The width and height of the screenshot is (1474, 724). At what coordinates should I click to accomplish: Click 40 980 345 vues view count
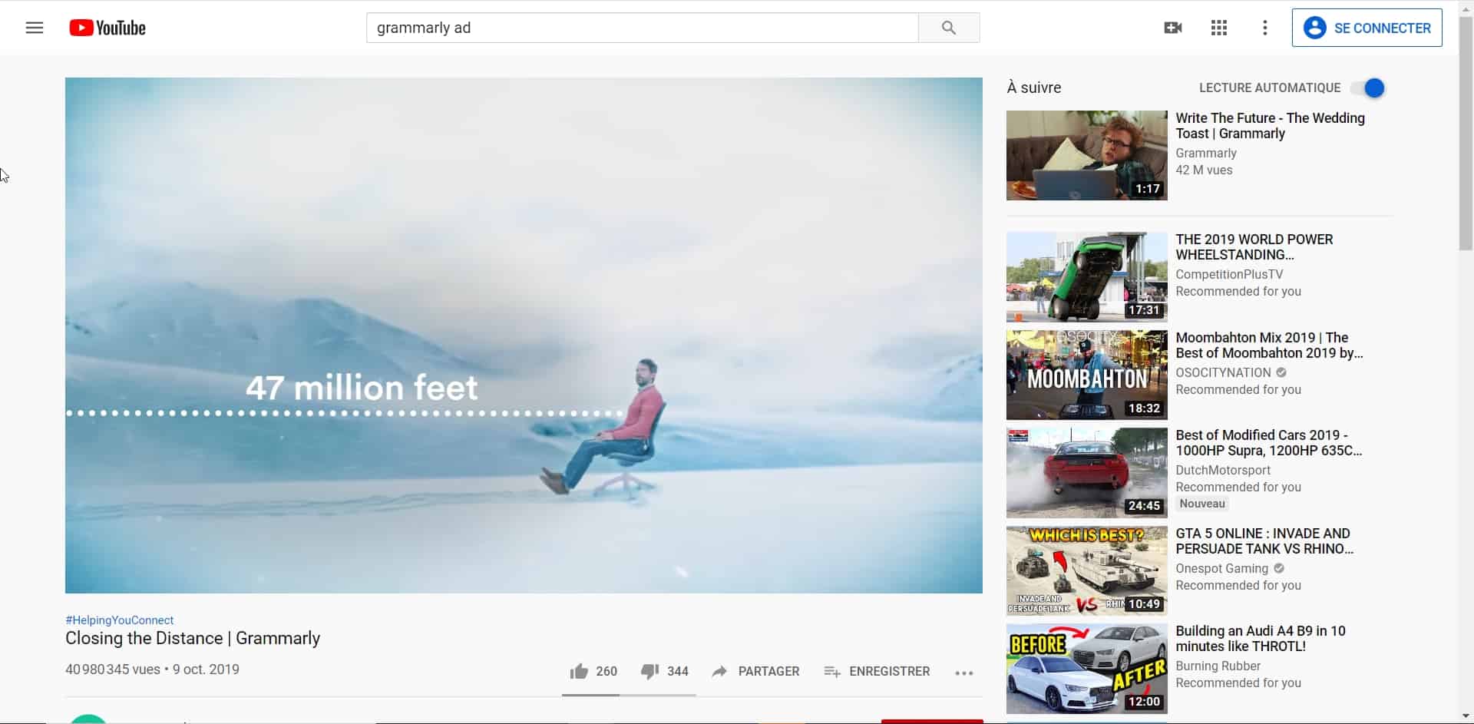(x=113, y=669)
